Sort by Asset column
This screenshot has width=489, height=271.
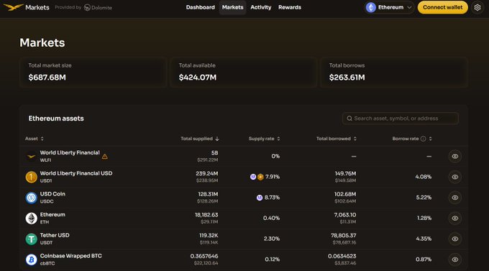[35, 139]
